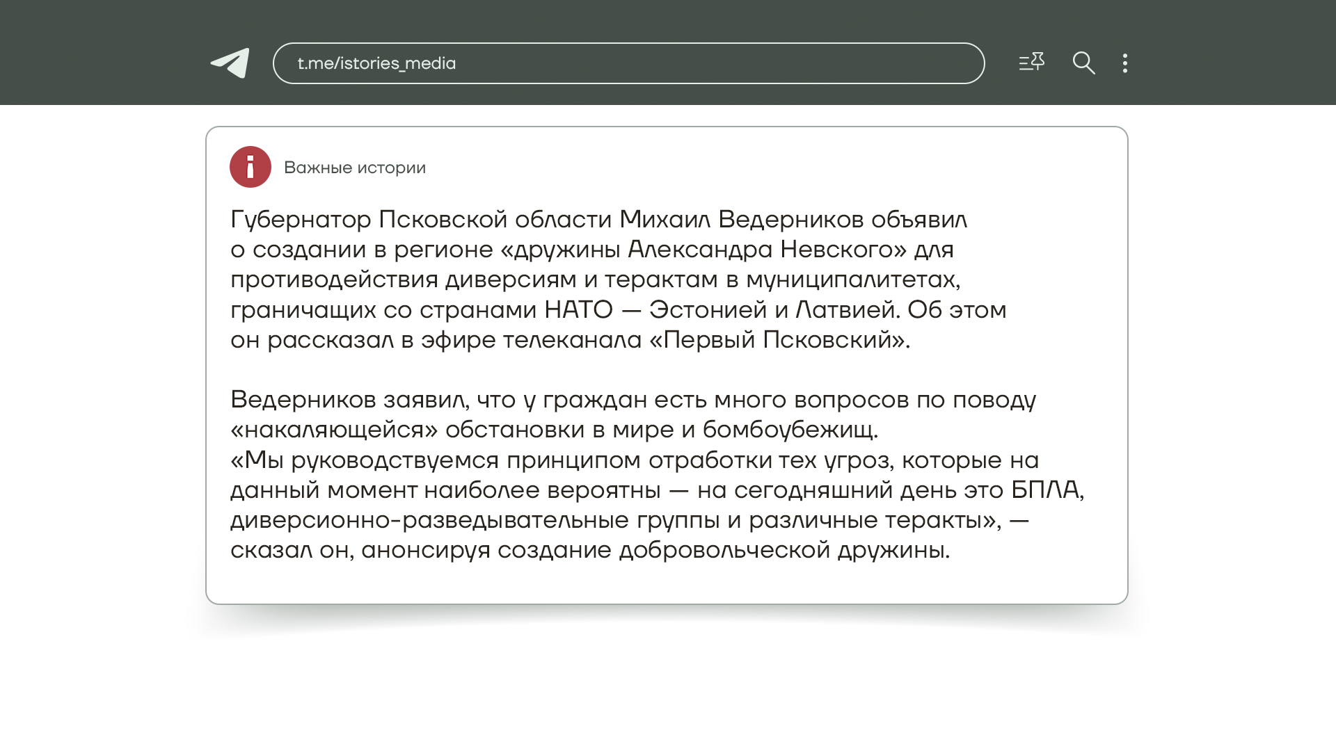Click the red 'i' channel avatar

250,167
